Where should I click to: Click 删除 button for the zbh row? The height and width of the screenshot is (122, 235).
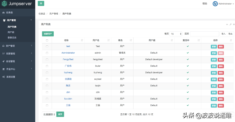point(221,92)
